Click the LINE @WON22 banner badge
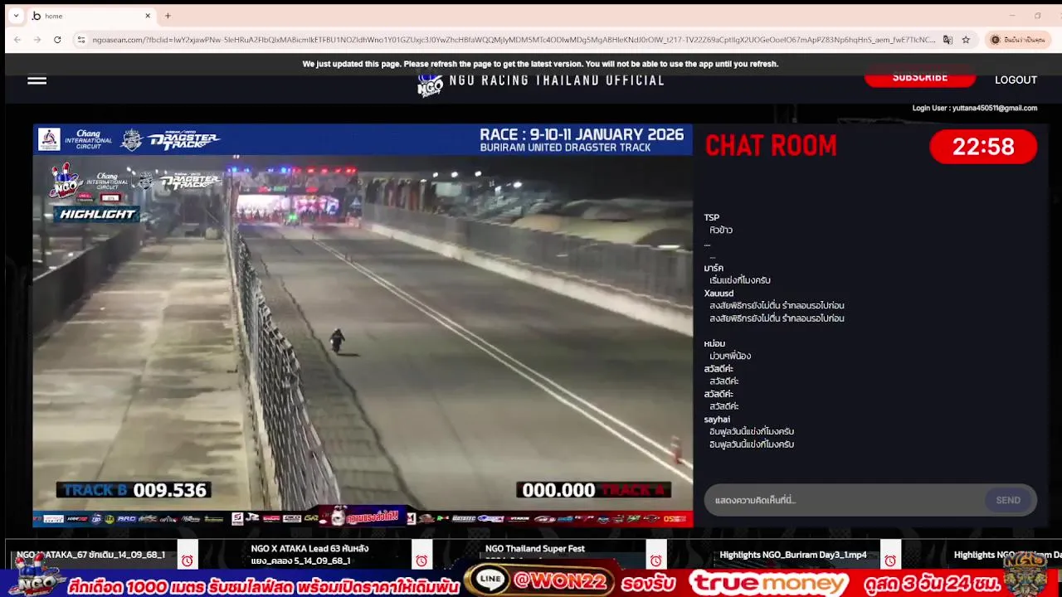 [538, 581]
